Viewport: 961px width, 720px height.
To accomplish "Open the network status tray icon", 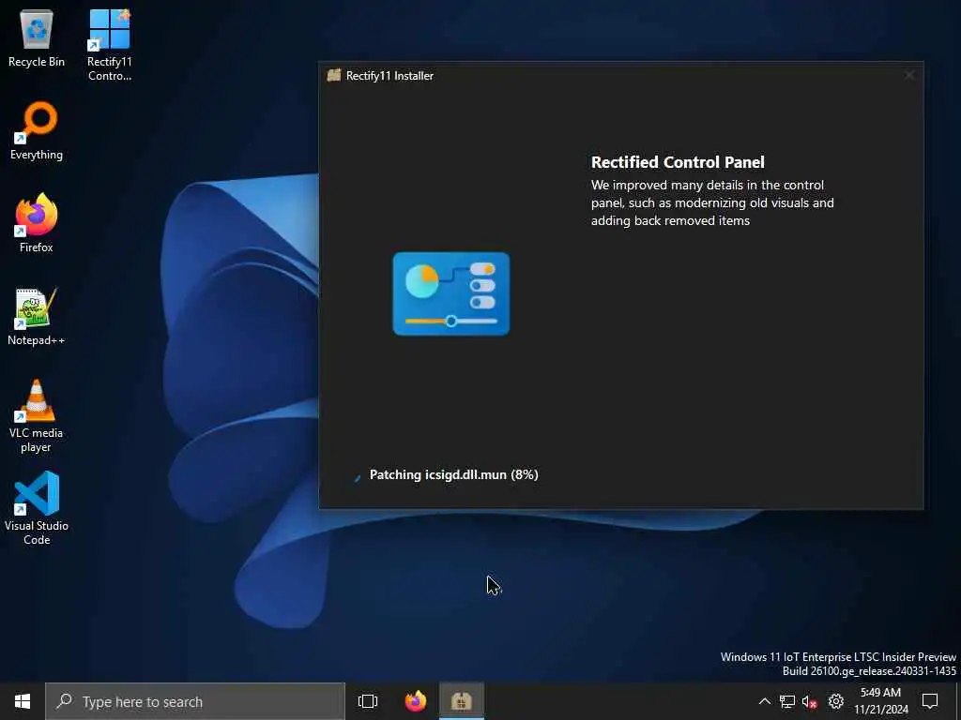I will (787, 701).
